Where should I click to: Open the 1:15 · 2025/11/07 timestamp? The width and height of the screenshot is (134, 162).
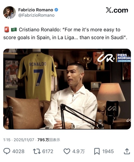pos(19,140)
